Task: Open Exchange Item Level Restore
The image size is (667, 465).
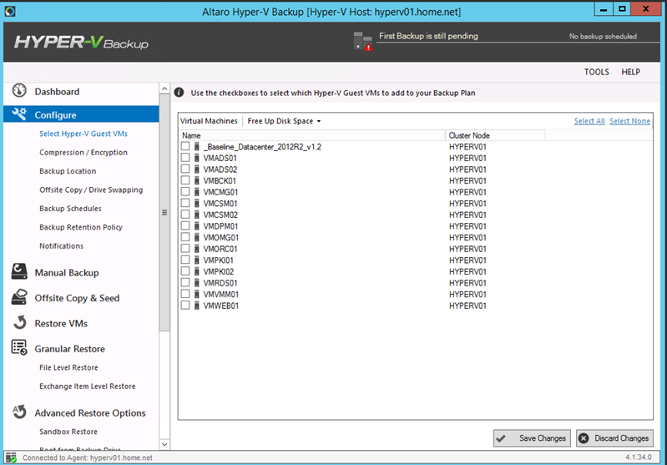Action: [87, 387]
